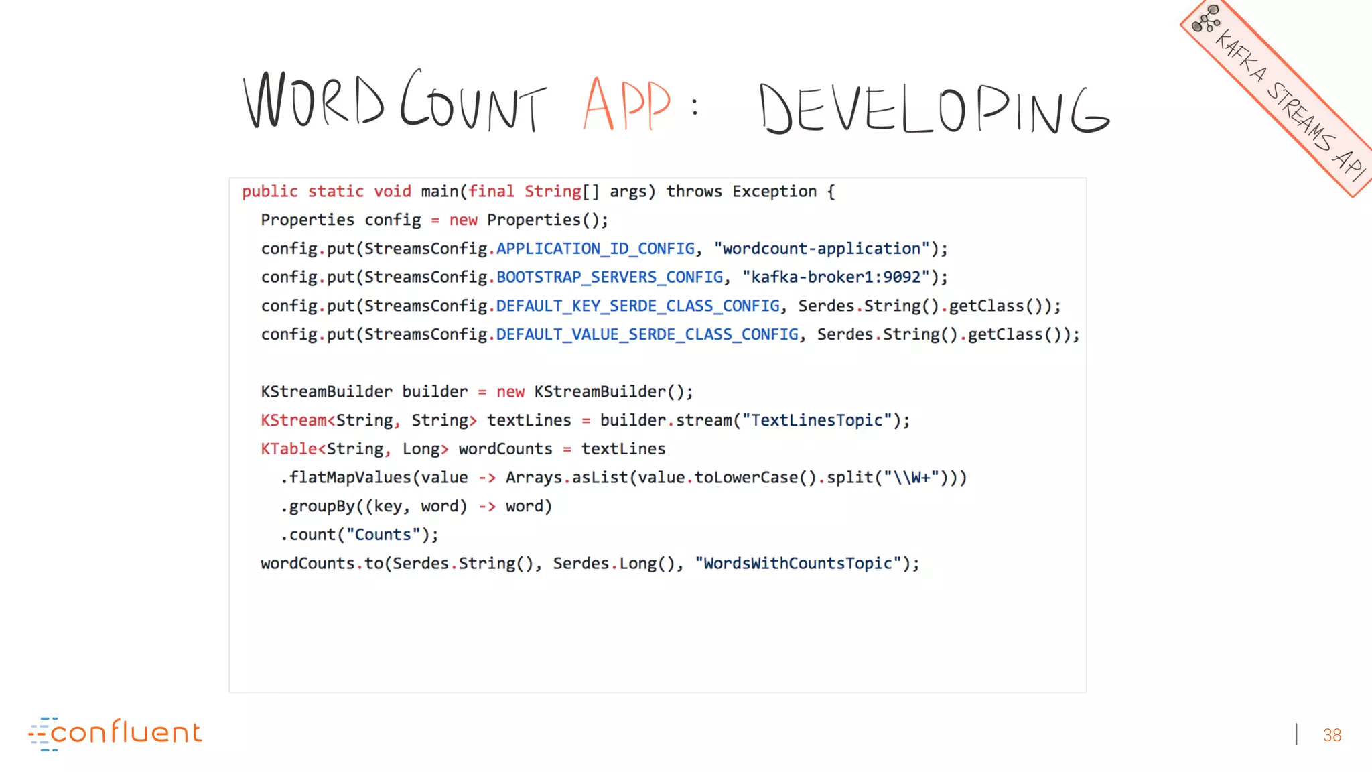Click the 'confluent' wordmark text
Image resolution: width=1372 pixels, height=772 pixels.
126,732
